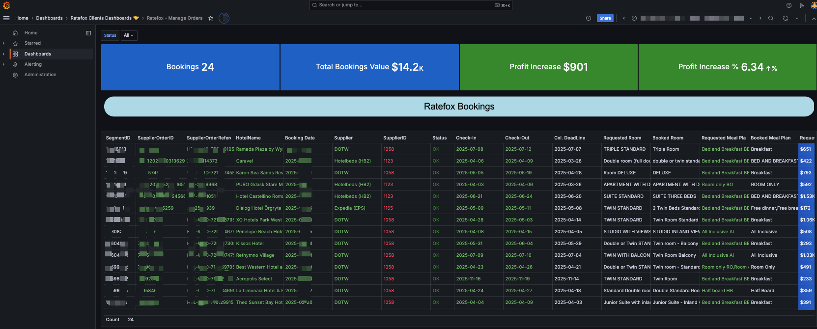Open Ratefox Clients Dashboards breadcrumb
Viewport: 817px width, 329px height.
[105, 18]
